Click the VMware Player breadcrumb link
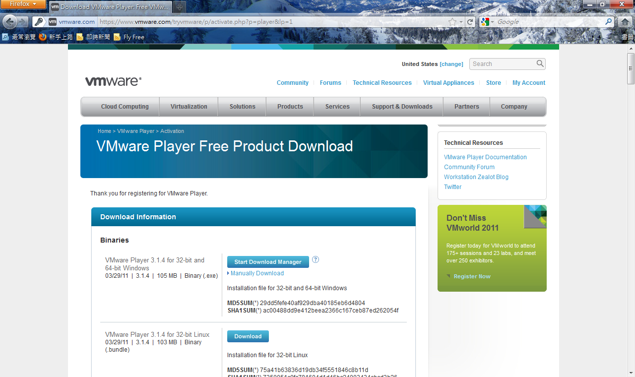Viewport: 635px width, 377px height. [x=136, y=131]
